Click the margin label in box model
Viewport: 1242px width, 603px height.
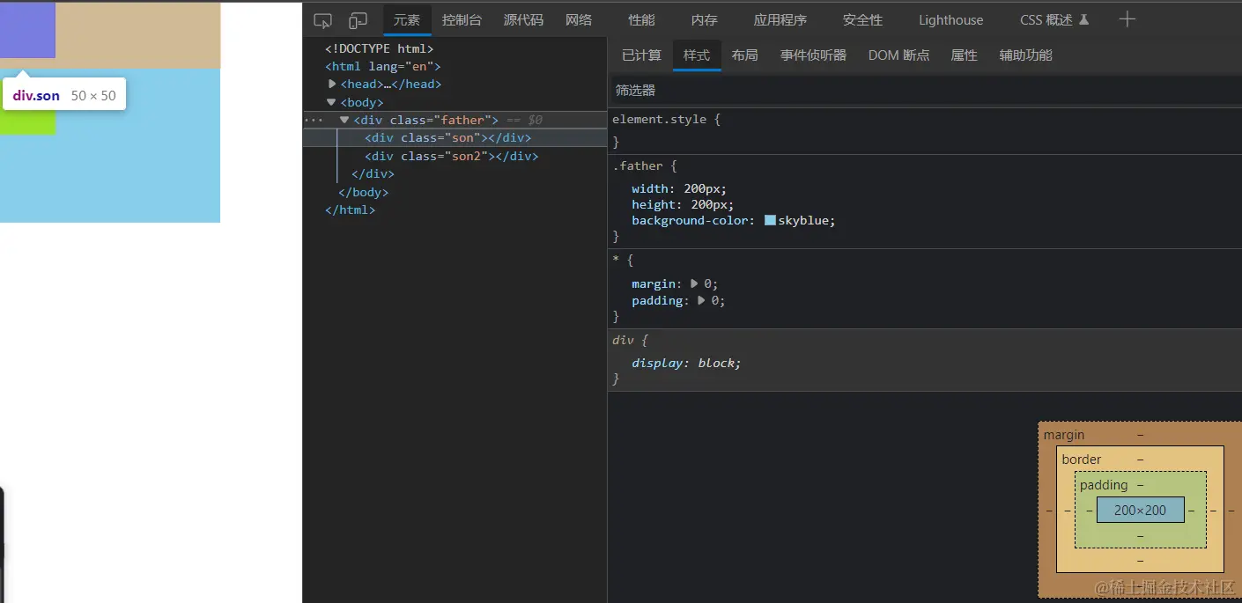click(1064, 435)
